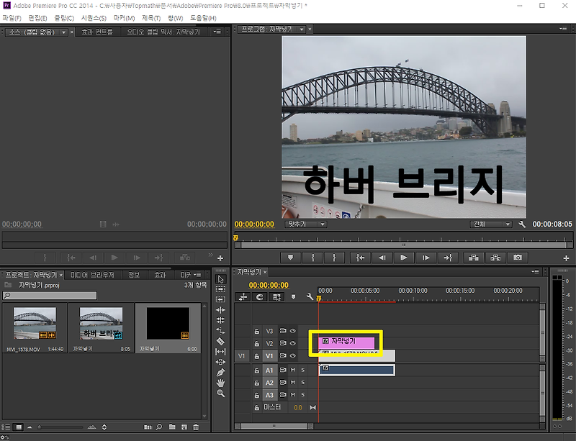The image size is (576, 441).
Task: Select the Pen tool
Action: tap(220, 373)
